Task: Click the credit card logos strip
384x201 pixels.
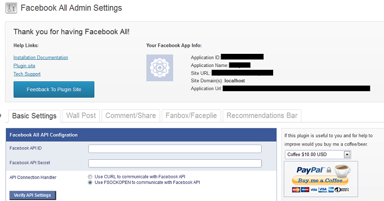Action: pyautogui.click(x=320, y=189)
